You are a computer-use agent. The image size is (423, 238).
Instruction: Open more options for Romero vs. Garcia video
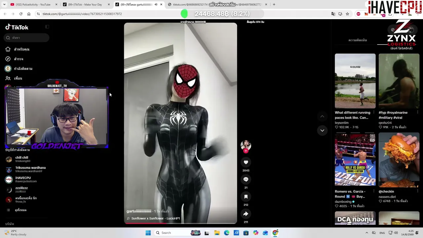[374, 191]
